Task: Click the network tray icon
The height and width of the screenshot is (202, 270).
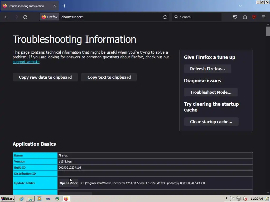Action: pos(238,199)
